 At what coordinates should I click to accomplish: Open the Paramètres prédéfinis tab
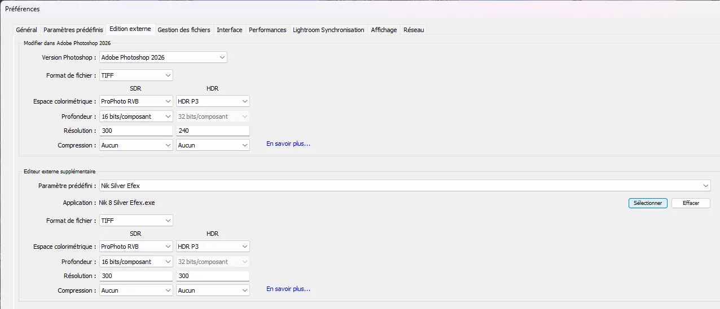[73, 30]
